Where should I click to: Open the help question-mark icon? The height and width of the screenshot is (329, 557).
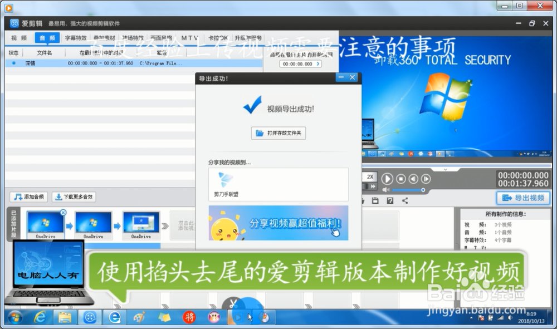point(390,200)
